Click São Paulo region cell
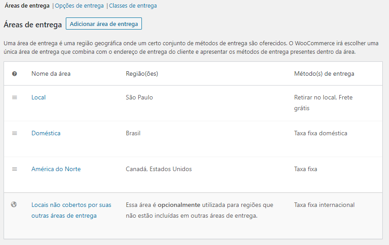Image resolution: width=389 pixels, height=245 pixels. pyautogui.click(x=139, y=97)
